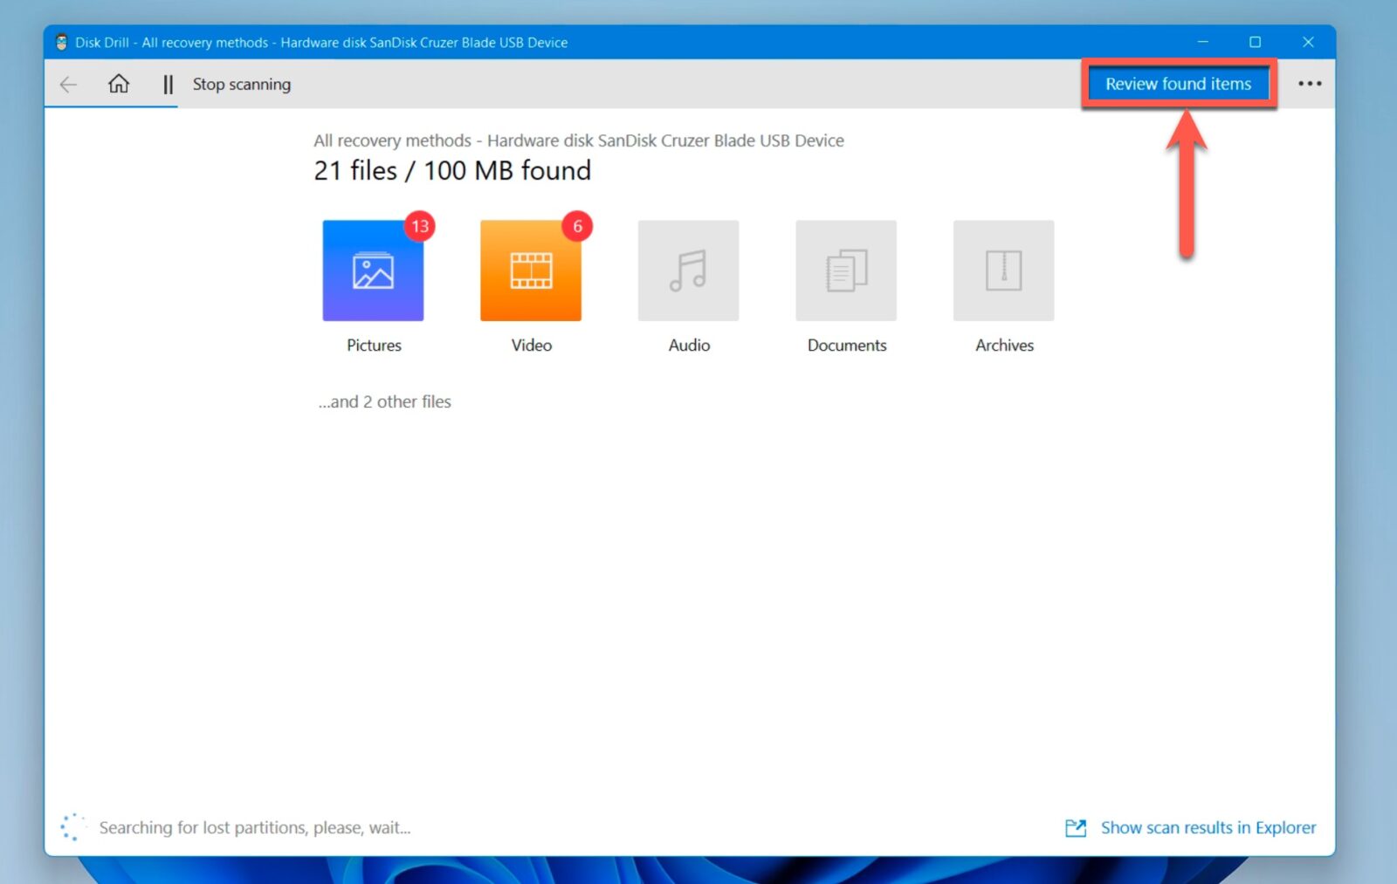Click the Review found items button

coord(1179,84)
